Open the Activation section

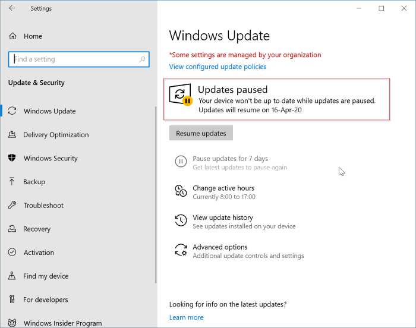pyautogui.click(x=39, y=253)
